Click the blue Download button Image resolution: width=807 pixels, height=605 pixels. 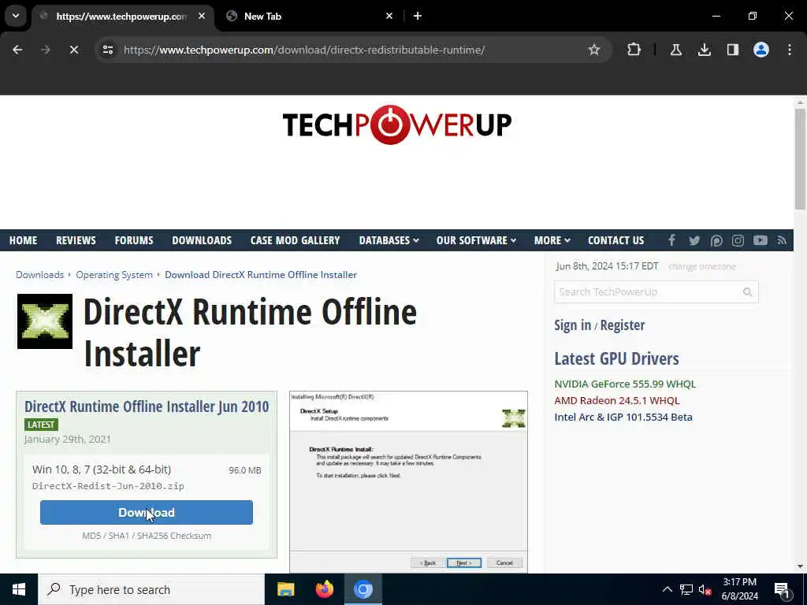pyautogui.click(x=146, y=512)
